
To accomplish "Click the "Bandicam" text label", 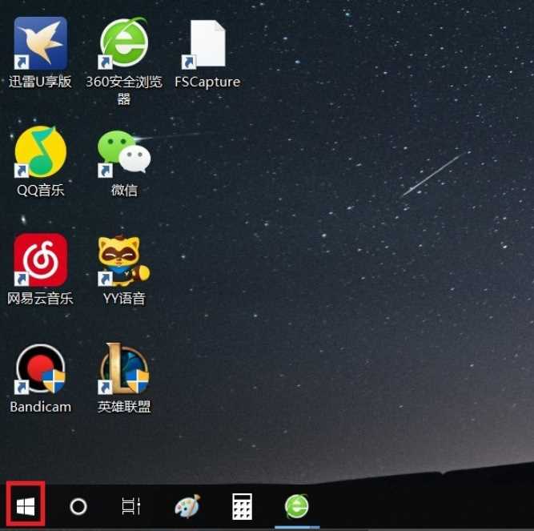I will point(40,407).
